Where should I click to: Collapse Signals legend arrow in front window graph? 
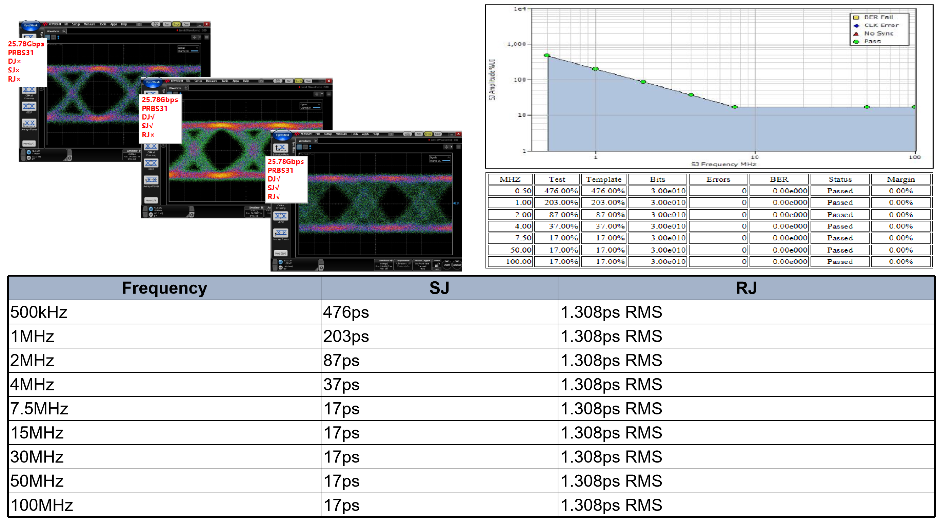449,157
